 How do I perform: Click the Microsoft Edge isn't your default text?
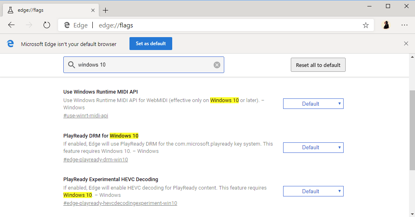(x=69, y=44)
